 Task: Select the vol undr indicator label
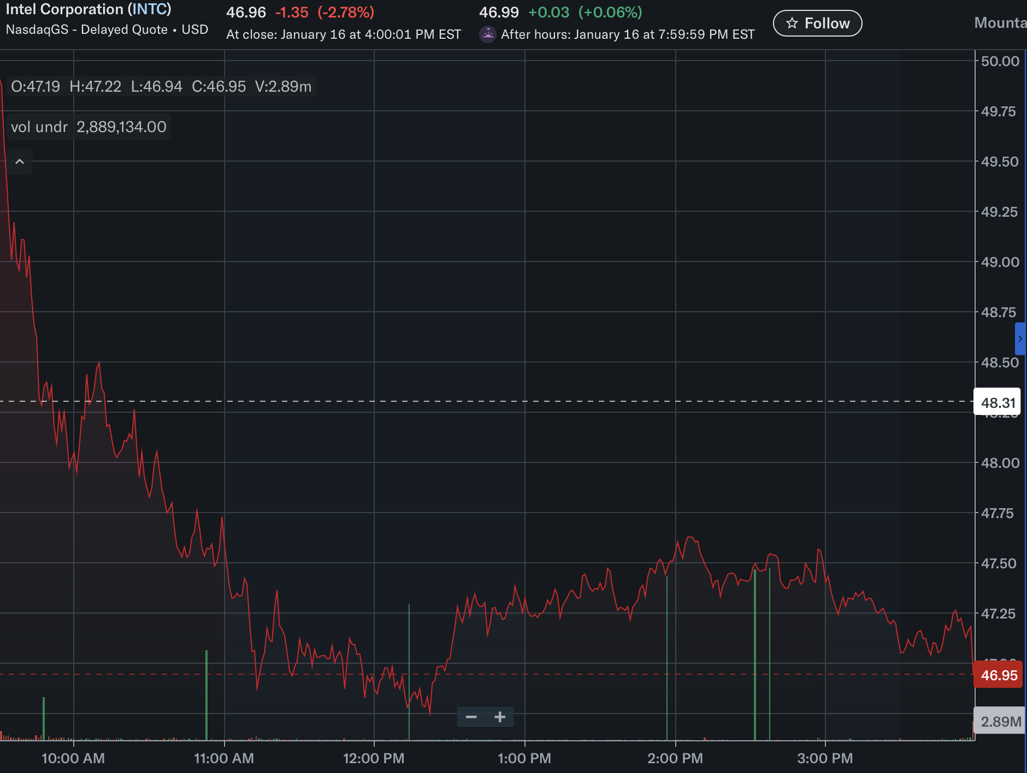coord(39,127)
